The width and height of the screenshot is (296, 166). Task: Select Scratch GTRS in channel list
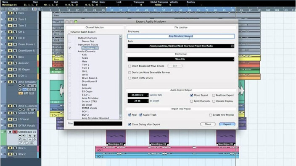[x=89, y=101]
